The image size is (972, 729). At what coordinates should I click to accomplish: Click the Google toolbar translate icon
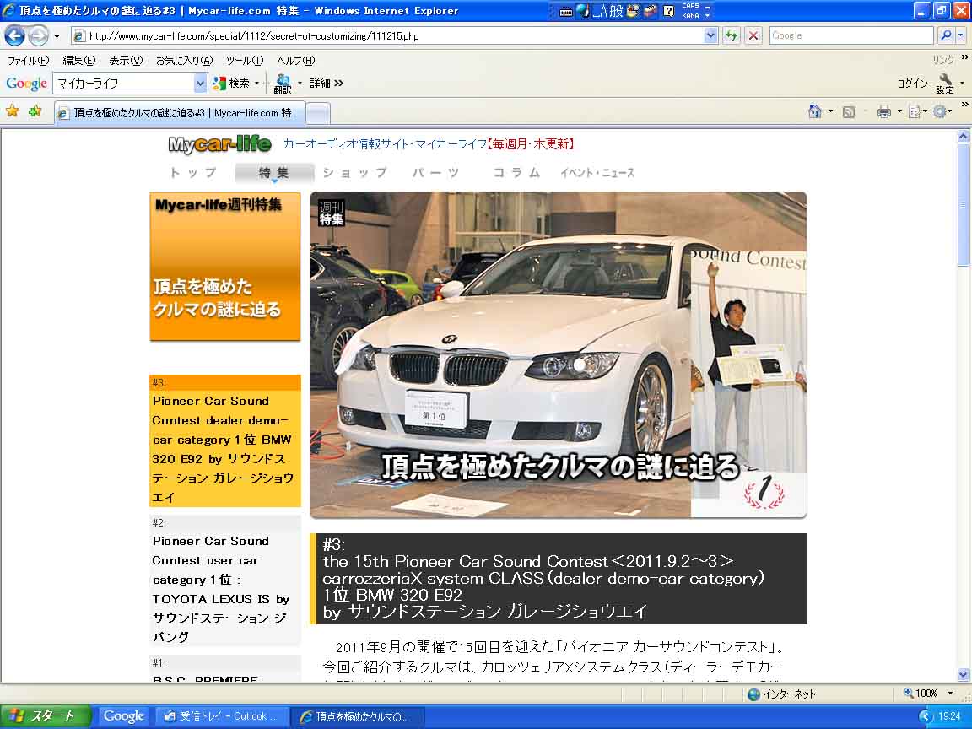pos(282,83)
